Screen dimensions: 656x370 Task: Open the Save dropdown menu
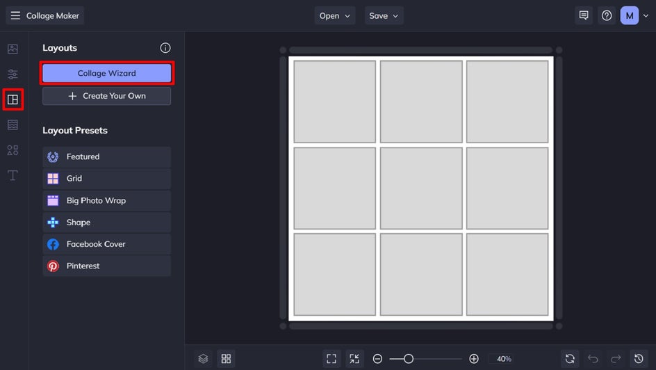coord(384,15)
